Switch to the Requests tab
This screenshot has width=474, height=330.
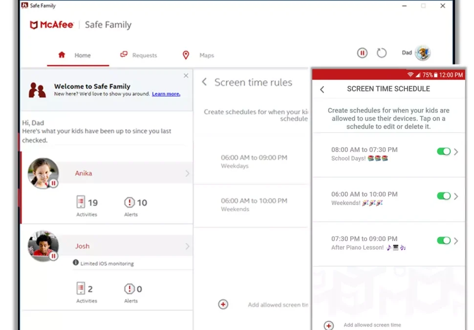pyautogui.click(x=139, y=55)
